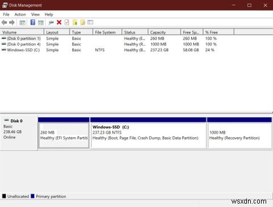Viewport: 273px width, 207px height.
Task: Click the blue Primary partition legend swatch
Action: pos(32,196)
